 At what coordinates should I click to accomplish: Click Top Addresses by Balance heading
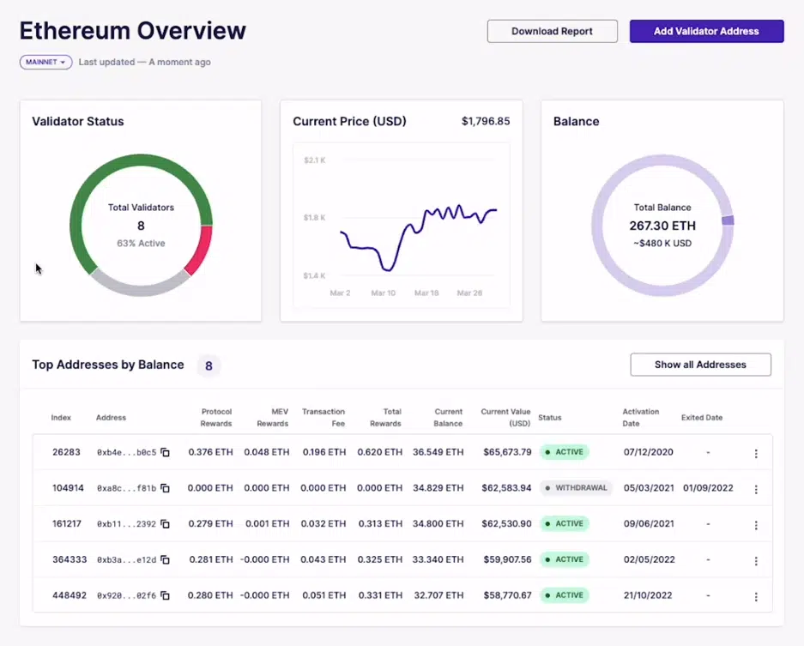[x=107, y=365]
